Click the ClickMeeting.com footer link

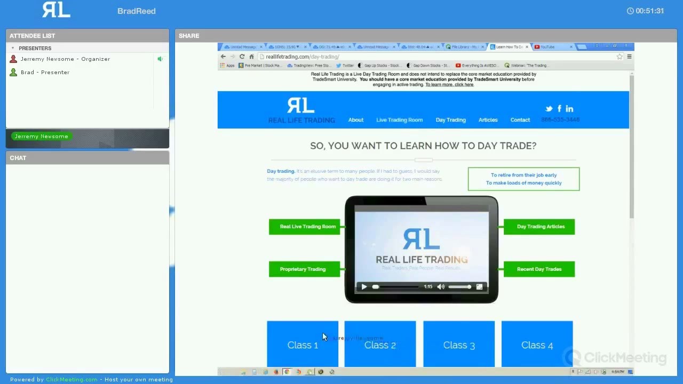point(72,380)
